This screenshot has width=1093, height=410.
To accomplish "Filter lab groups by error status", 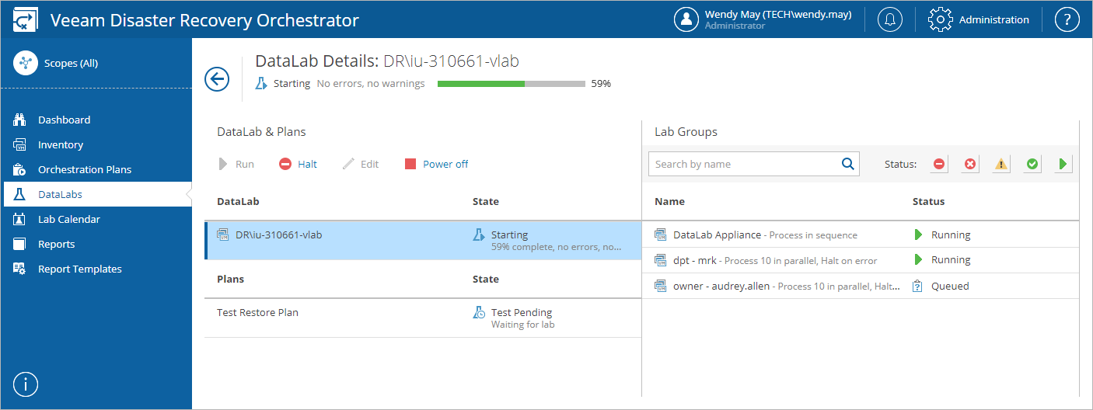I will pyautogui.click(x=970, y=164).
